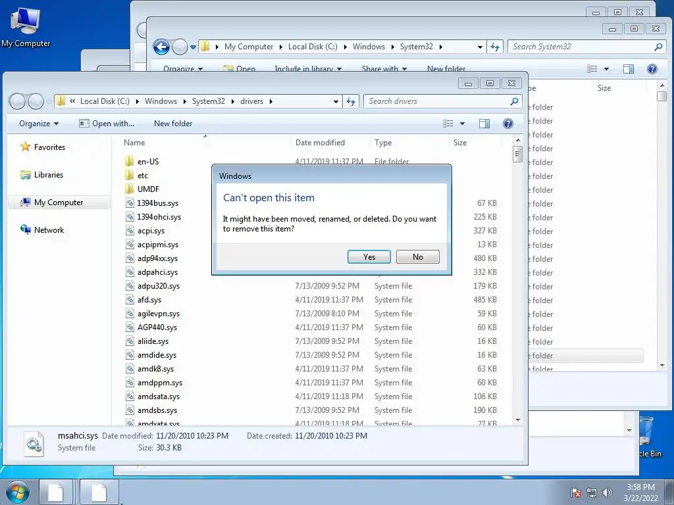
Task: Click the help icon in drivers window
Action: tap(507, 124)
